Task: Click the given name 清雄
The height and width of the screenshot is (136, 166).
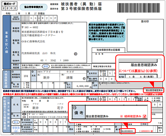Action: click(70, 78)
